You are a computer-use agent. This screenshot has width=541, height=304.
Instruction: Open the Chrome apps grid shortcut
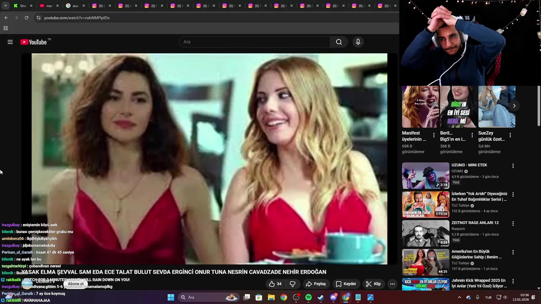click(x=5, y=28)
